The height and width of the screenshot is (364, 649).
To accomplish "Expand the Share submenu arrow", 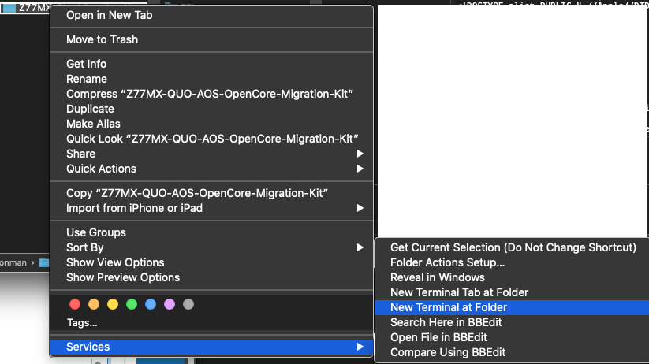I will tap(360, 154).
